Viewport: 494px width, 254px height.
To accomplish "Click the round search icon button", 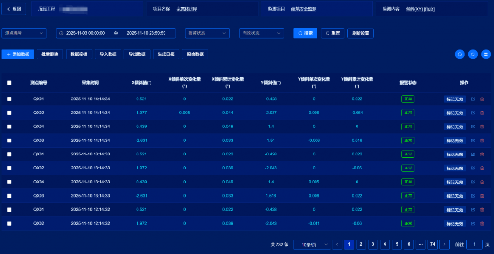I will (460, 54).
